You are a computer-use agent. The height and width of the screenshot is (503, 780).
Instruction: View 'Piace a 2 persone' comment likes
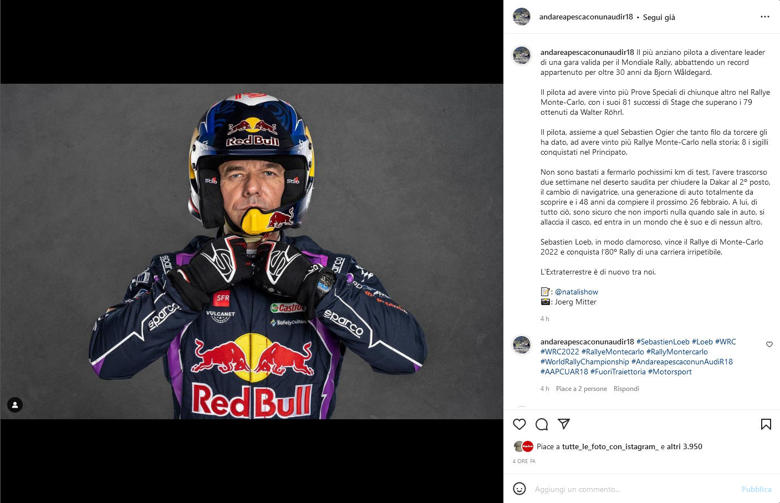(582, 389)
